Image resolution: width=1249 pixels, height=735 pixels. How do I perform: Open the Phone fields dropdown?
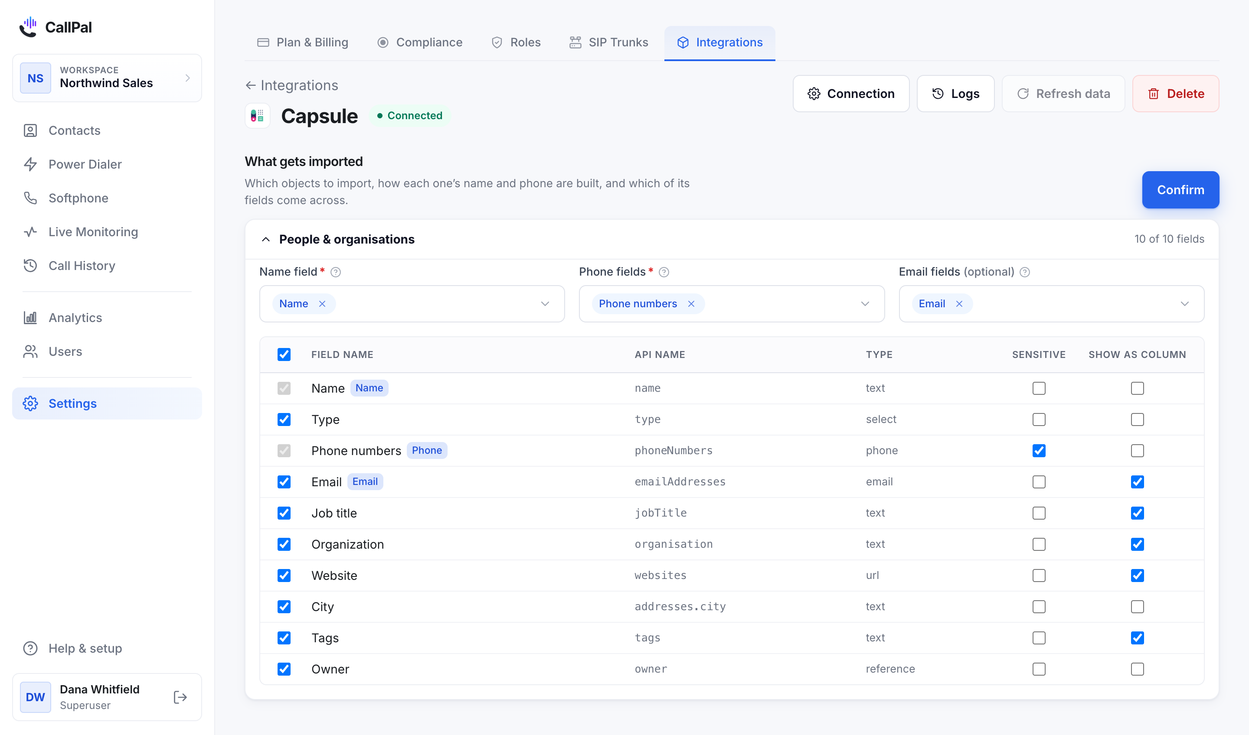tap(732, 304)
